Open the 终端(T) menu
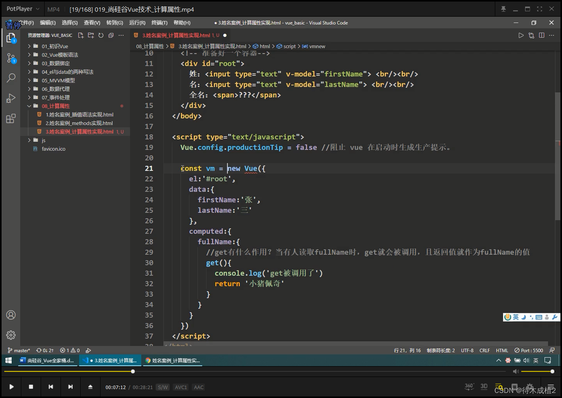The height and width of the screenshot is (398, 562). coord(160,23)
